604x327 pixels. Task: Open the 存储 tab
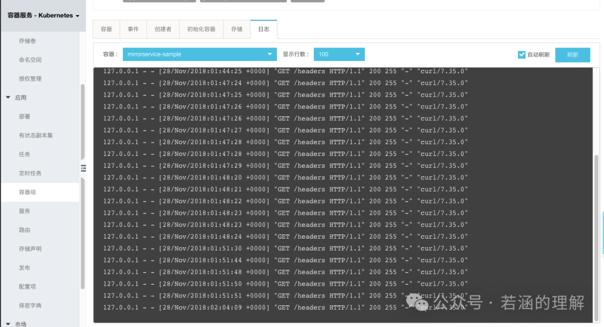click(x=236, y=29)
